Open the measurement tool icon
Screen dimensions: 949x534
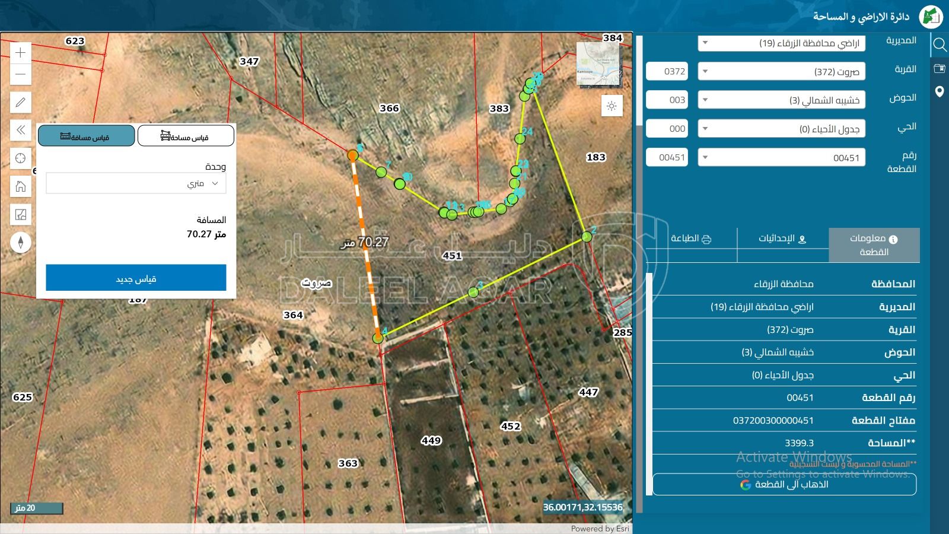pos(20,215)
